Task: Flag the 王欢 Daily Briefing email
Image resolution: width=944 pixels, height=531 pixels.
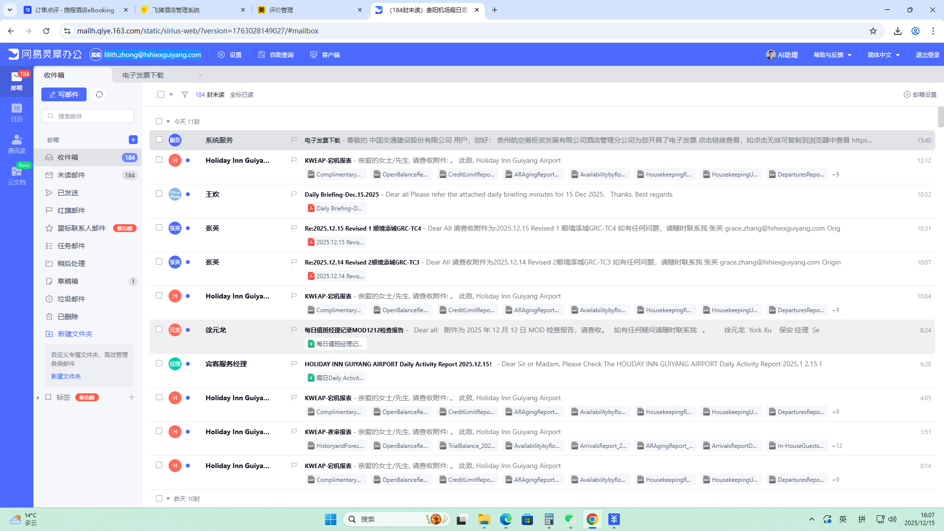Action: (294, 194)
